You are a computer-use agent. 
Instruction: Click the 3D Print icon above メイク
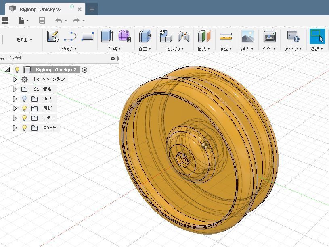[269, 37]
